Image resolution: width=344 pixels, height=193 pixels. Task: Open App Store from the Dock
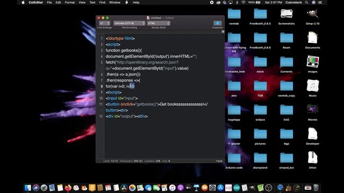click(x=220, y=188)
